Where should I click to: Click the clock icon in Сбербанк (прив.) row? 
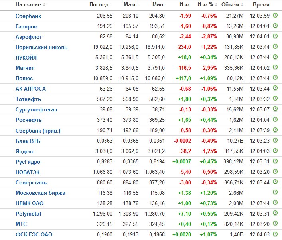click(x=275, y=130)
